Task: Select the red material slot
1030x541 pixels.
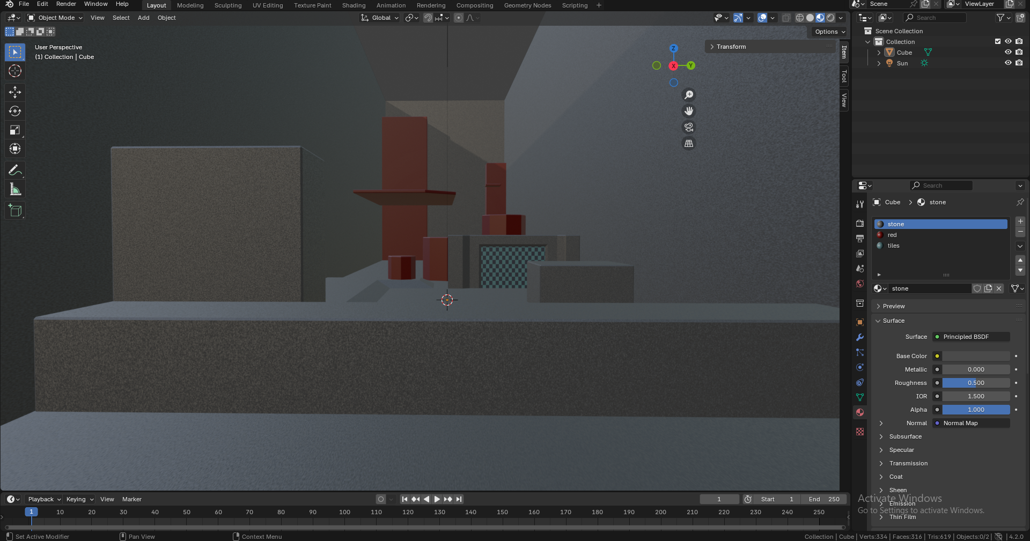Action: pyautogui.click(x=941, y=235)
